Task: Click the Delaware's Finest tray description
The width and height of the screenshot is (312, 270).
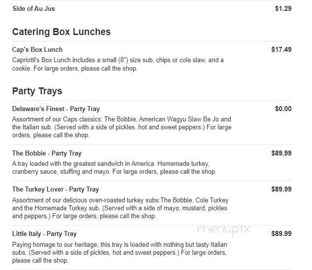Action: 121,127
